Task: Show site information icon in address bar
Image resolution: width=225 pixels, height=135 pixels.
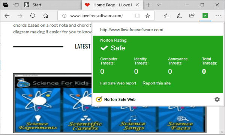Action: click(x=64, y=16)
